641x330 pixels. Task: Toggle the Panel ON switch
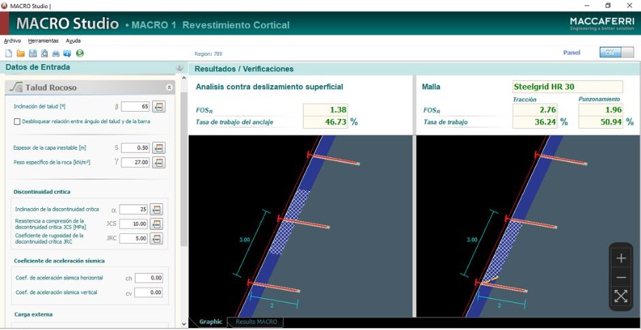pyautogui.click(x=616, y=52)
